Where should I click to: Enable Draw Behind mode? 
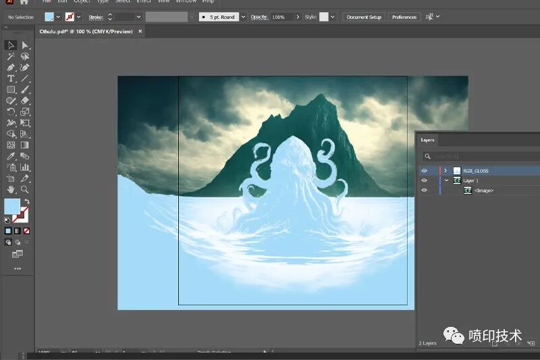(x=18, y=242)
